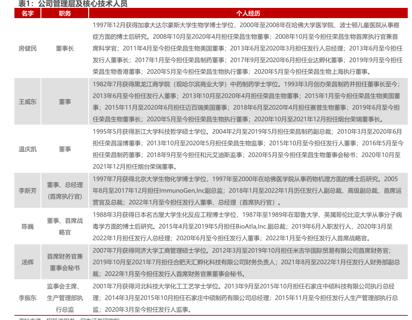Viewport: 412px width, 320px height.
Task: Click the text BioAtla,Inc.副总裁
Action: 261,226
